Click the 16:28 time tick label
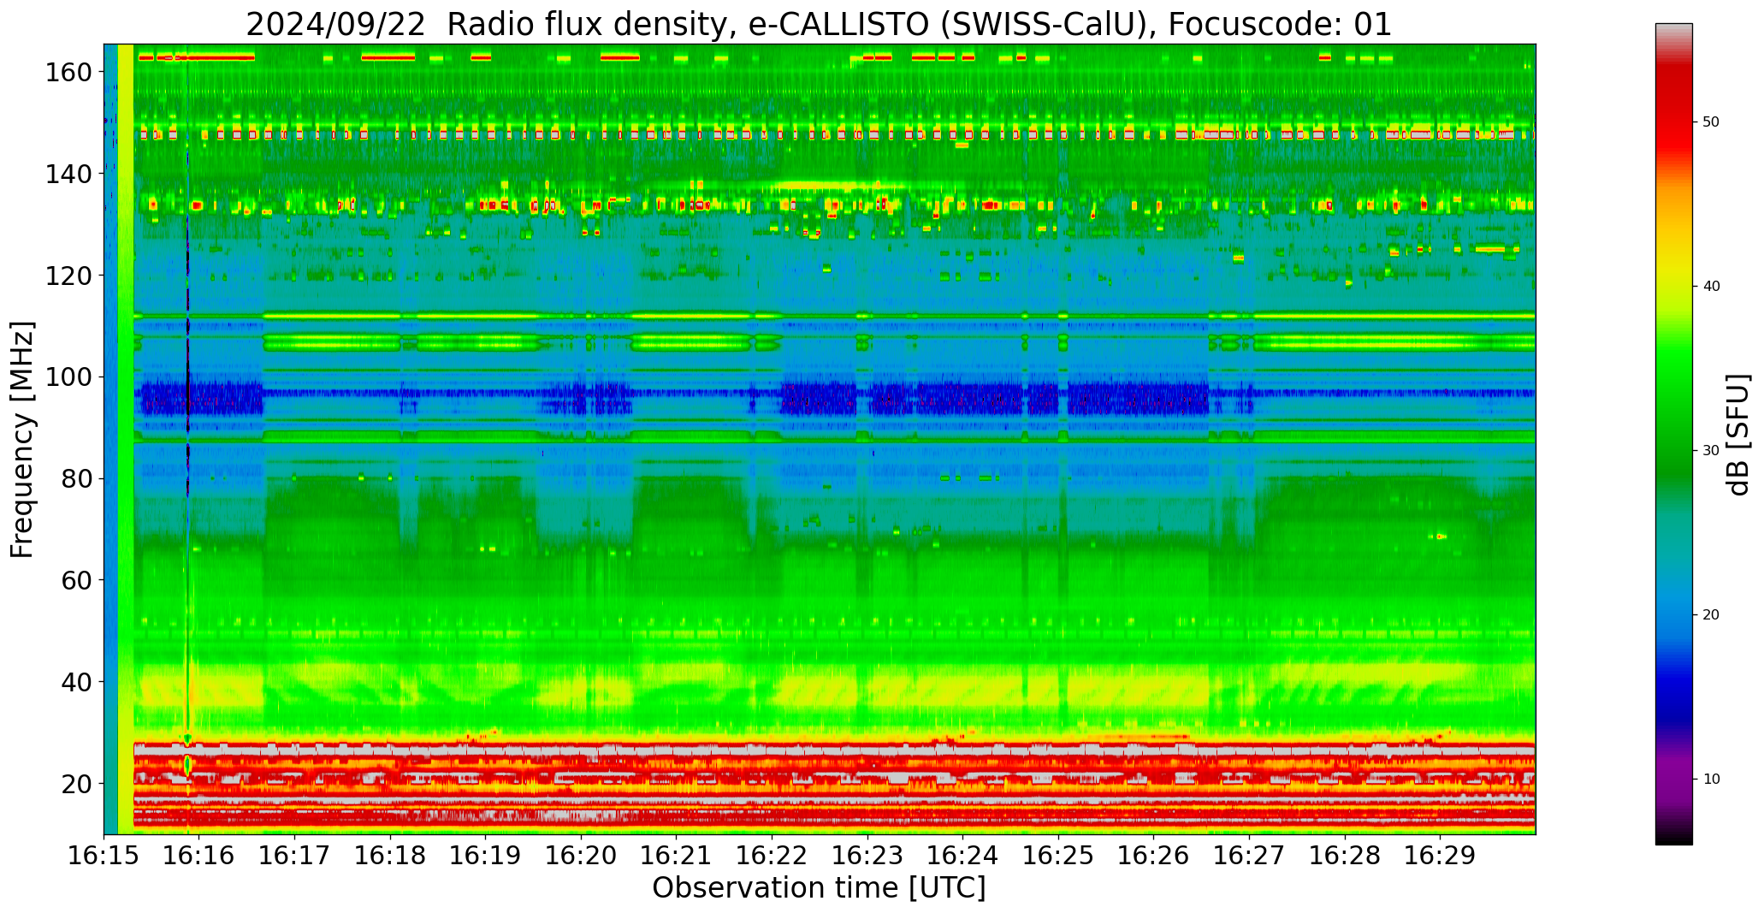This screenshot has height=913, width=1764. (x=1345, y=856)
